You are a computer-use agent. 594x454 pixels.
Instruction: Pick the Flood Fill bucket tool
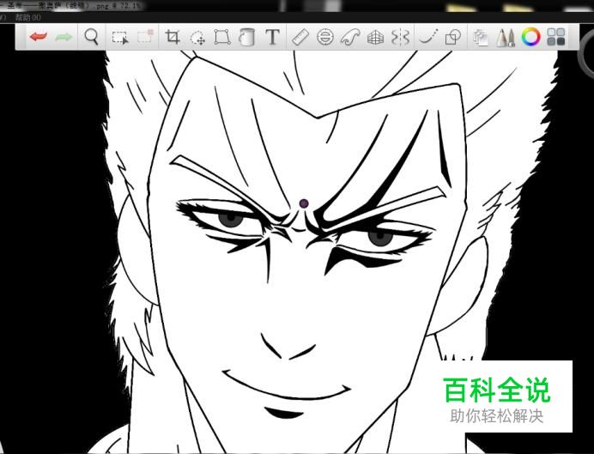point(247,37)
